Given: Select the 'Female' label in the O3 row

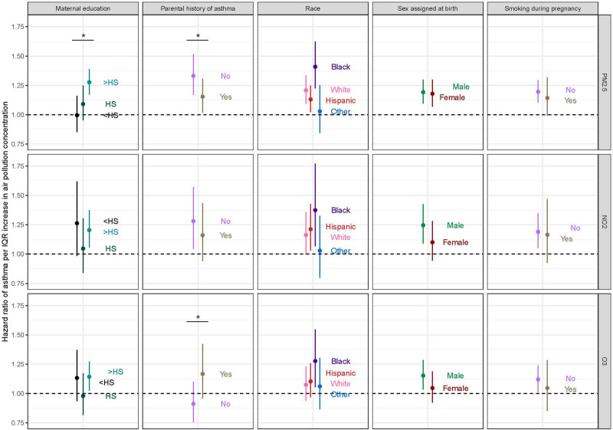Looking at the screenshot, I should [454, 389].
